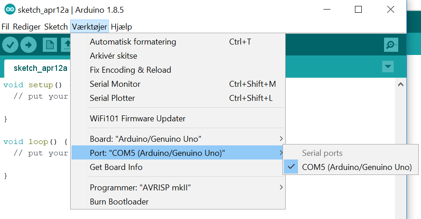Open the Rediger menu
The width and height of the screenshot is (421, 219).
coord(27,27)
